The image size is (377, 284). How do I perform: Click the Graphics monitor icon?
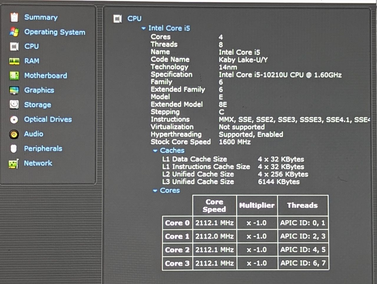click(14, 90)
